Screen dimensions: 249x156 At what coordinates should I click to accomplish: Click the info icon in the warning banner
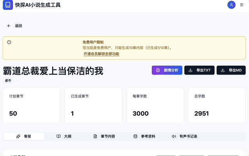[9, 42]
